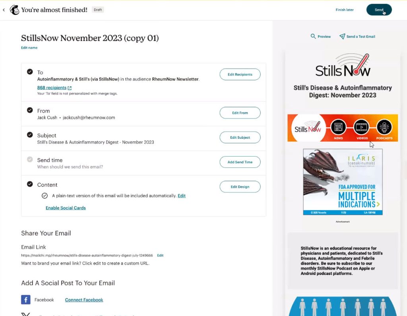This screenshot has width=407, height=316.
Task: Click the ILARIS advertisement image
Action: pos(343,182)
